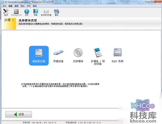Click the Refresh disk list (刷新磁盘列表) icon
Screen dimensions: 162x124
pos(16,12)
